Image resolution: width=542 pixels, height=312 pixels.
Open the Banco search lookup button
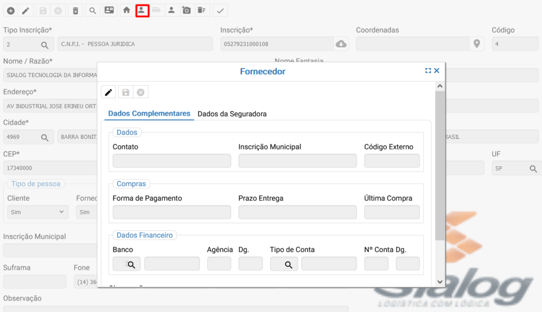(127, 264)
